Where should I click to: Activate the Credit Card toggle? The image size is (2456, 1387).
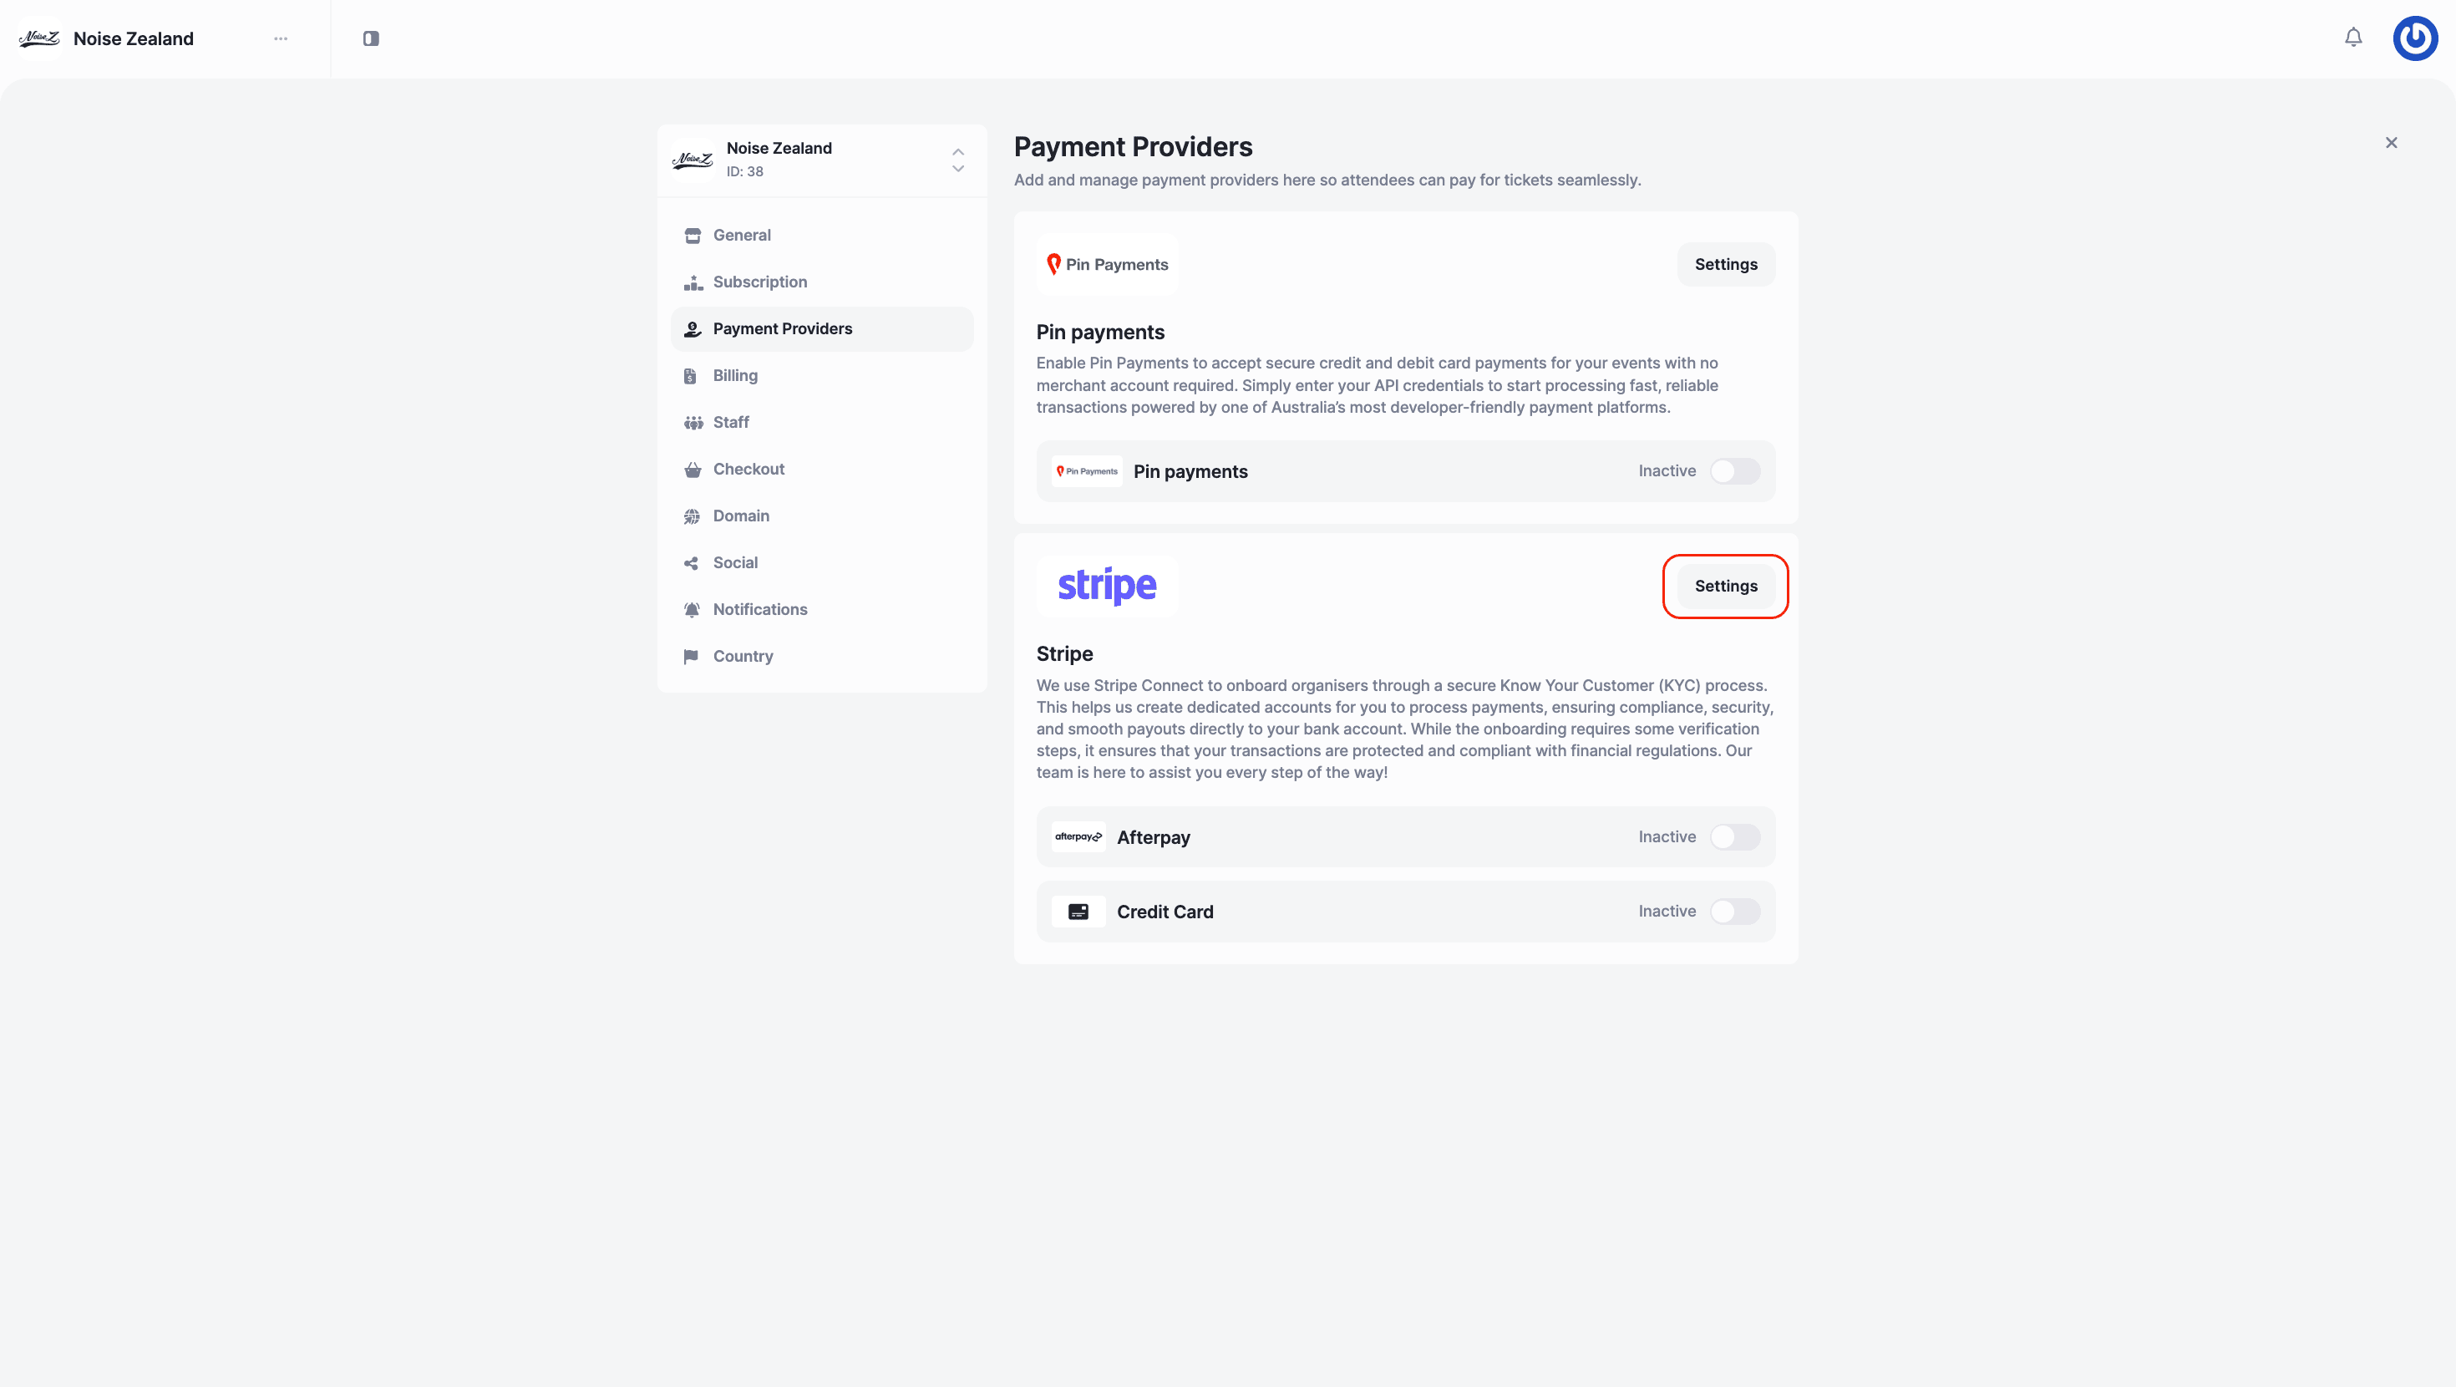(1733, 911)
